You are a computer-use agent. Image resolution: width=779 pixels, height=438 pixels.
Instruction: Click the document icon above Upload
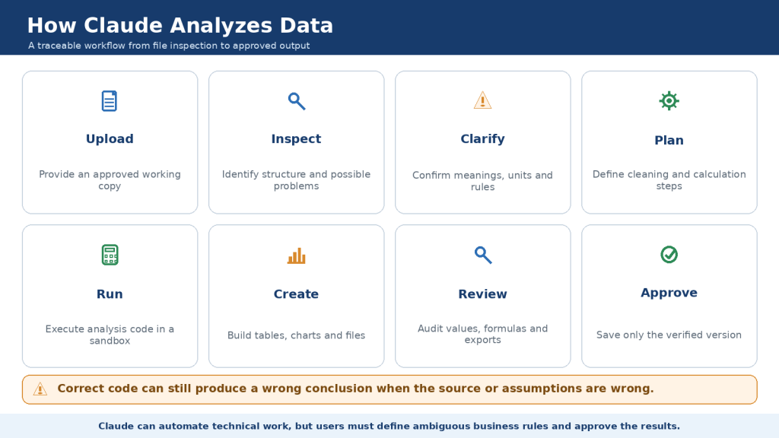[x=110, y=101]
